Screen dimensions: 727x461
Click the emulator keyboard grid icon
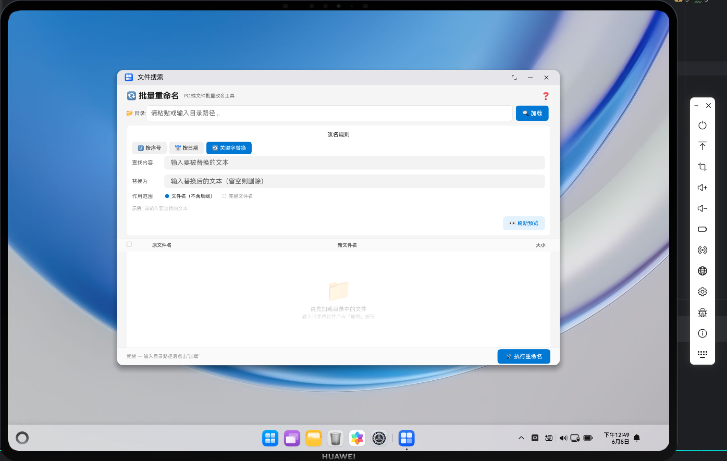click(703, 354)
